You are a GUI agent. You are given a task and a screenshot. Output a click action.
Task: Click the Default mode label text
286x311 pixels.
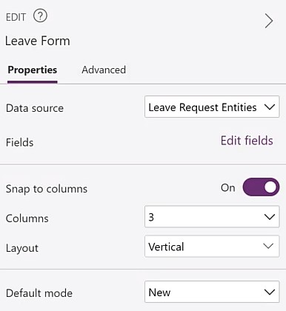pos(39,293)
